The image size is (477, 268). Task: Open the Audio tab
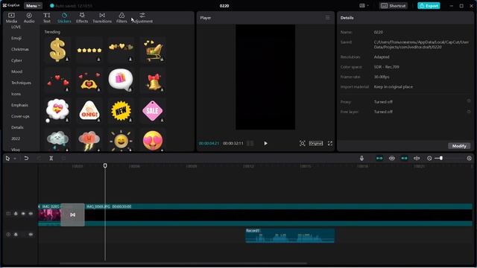click(x=29, y=18)
